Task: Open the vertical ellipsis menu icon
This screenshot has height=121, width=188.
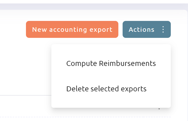Action: (x=163, y=29)
